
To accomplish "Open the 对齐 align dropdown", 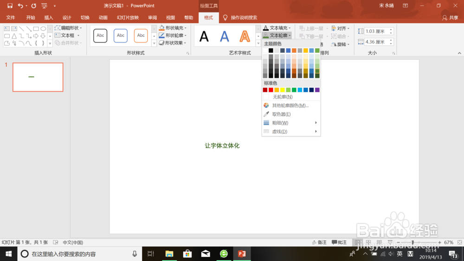I will (x=341, y=28).
